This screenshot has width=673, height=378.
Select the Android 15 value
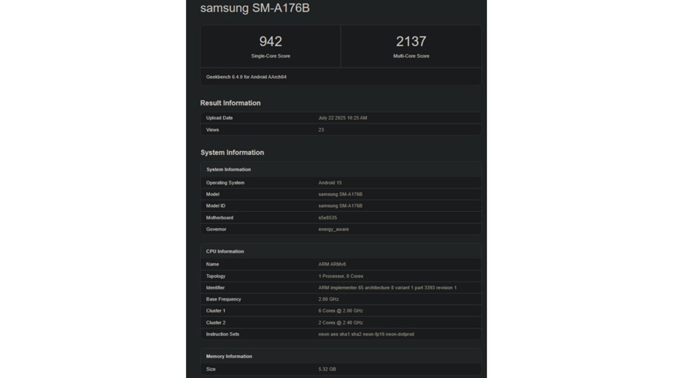pyautogui.click(x=330, y=183)
